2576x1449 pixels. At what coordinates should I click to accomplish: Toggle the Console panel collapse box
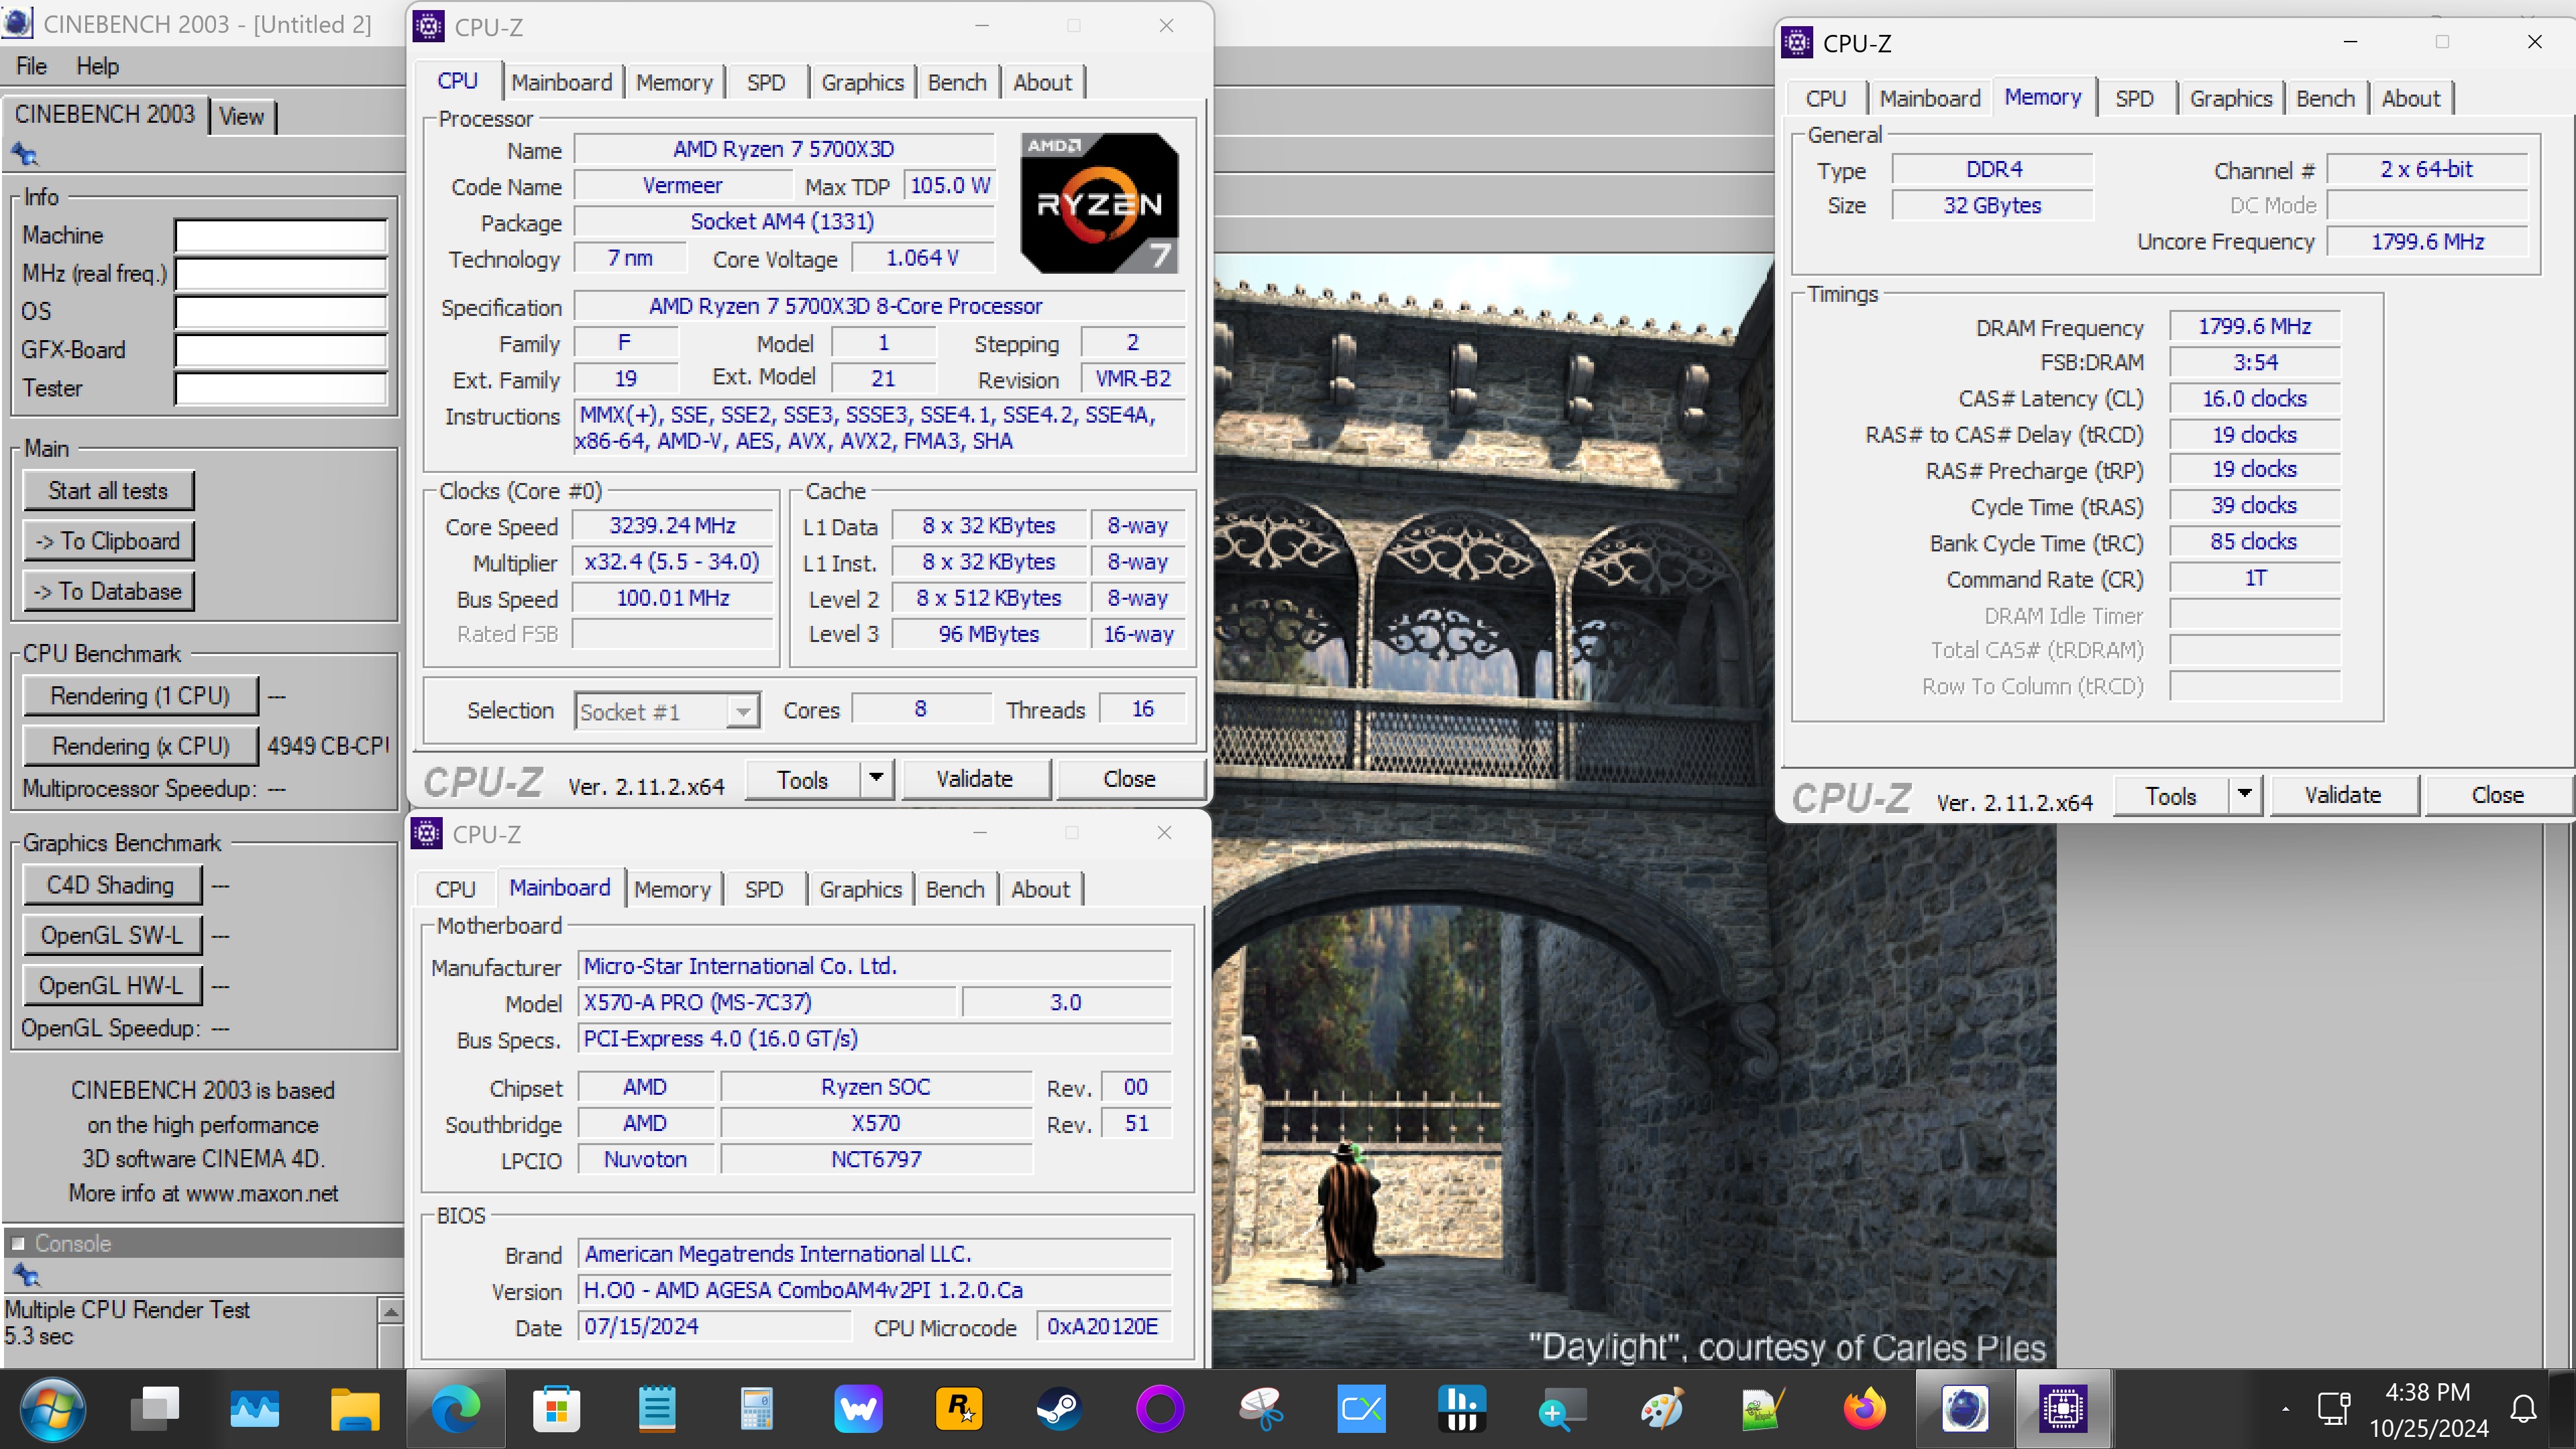click(17, 1243)
